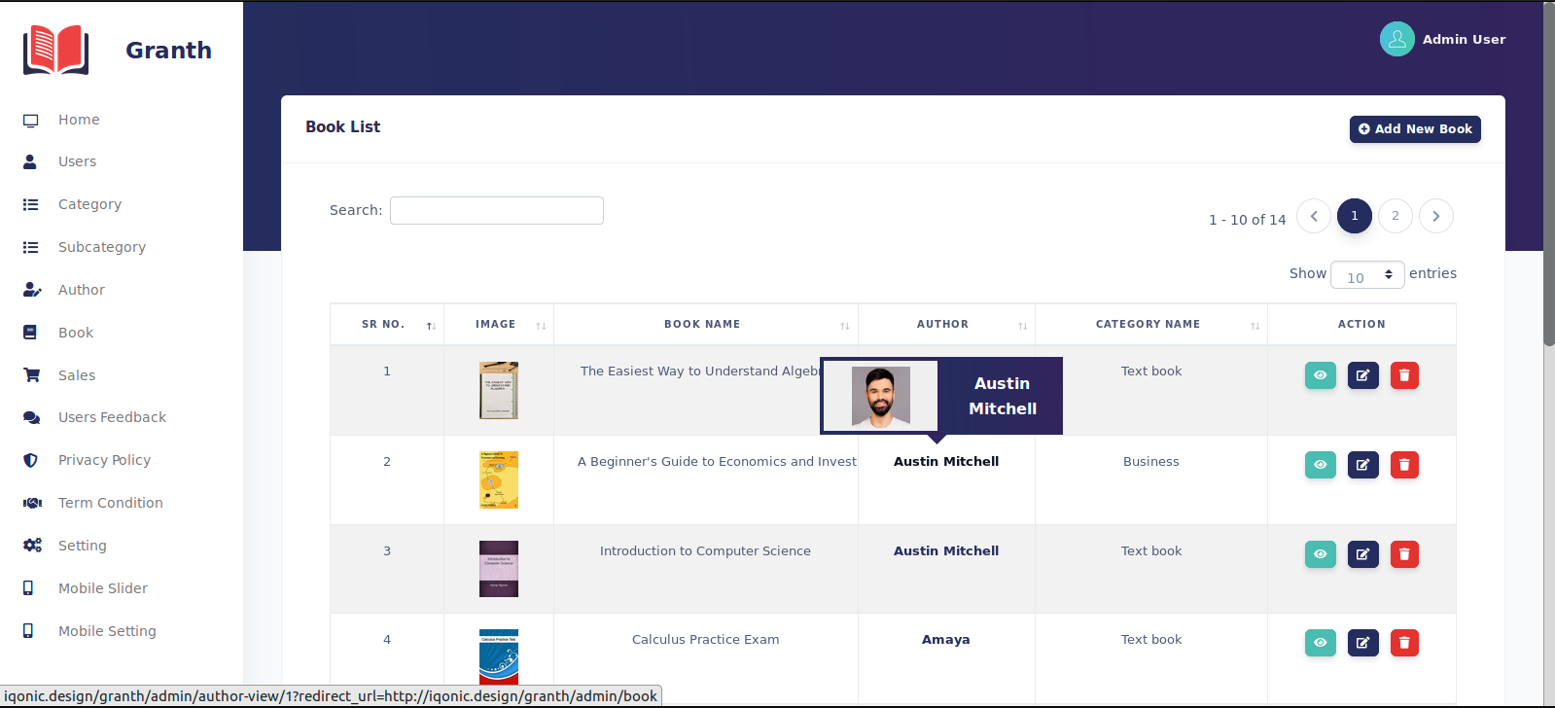Open Subcategory menu item
This screenshot has width=1555, height=708.
[x=102, y=247]
